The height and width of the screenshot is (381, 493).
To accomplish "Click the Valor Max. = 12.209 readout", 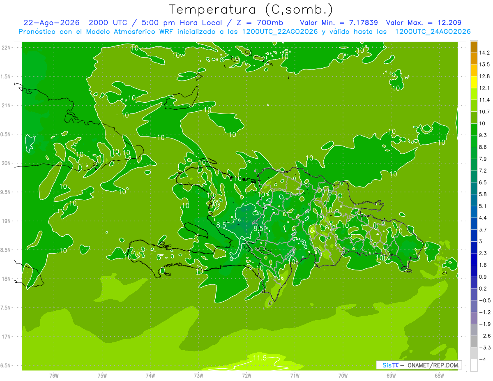I will [424, 23].
